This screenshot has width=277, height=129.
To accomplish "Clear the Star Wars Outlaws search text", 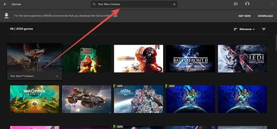I will point(175,4).
